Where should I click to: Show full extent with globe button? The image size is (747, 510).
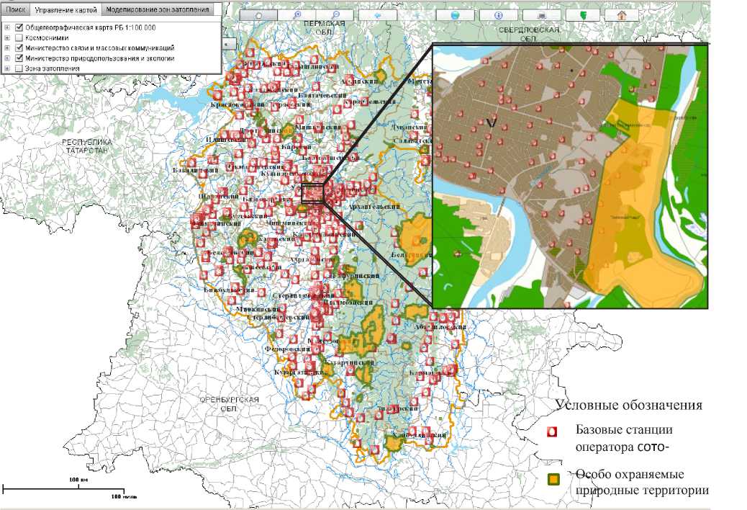point(455,15)
